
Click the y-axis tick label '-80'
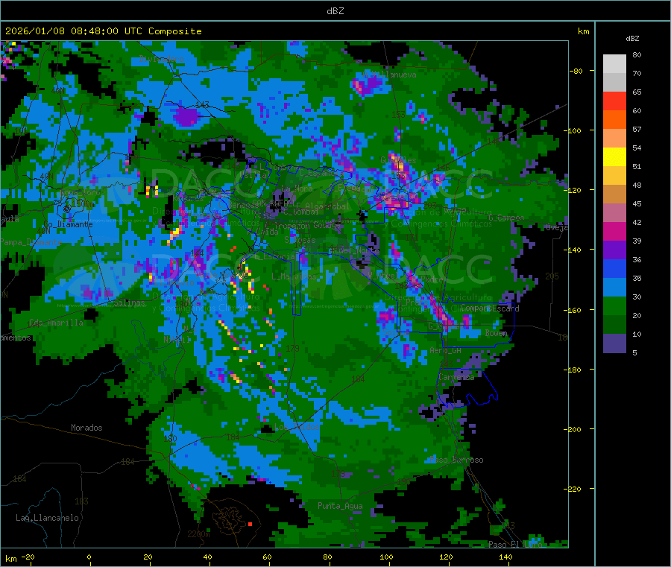(576, 71)
